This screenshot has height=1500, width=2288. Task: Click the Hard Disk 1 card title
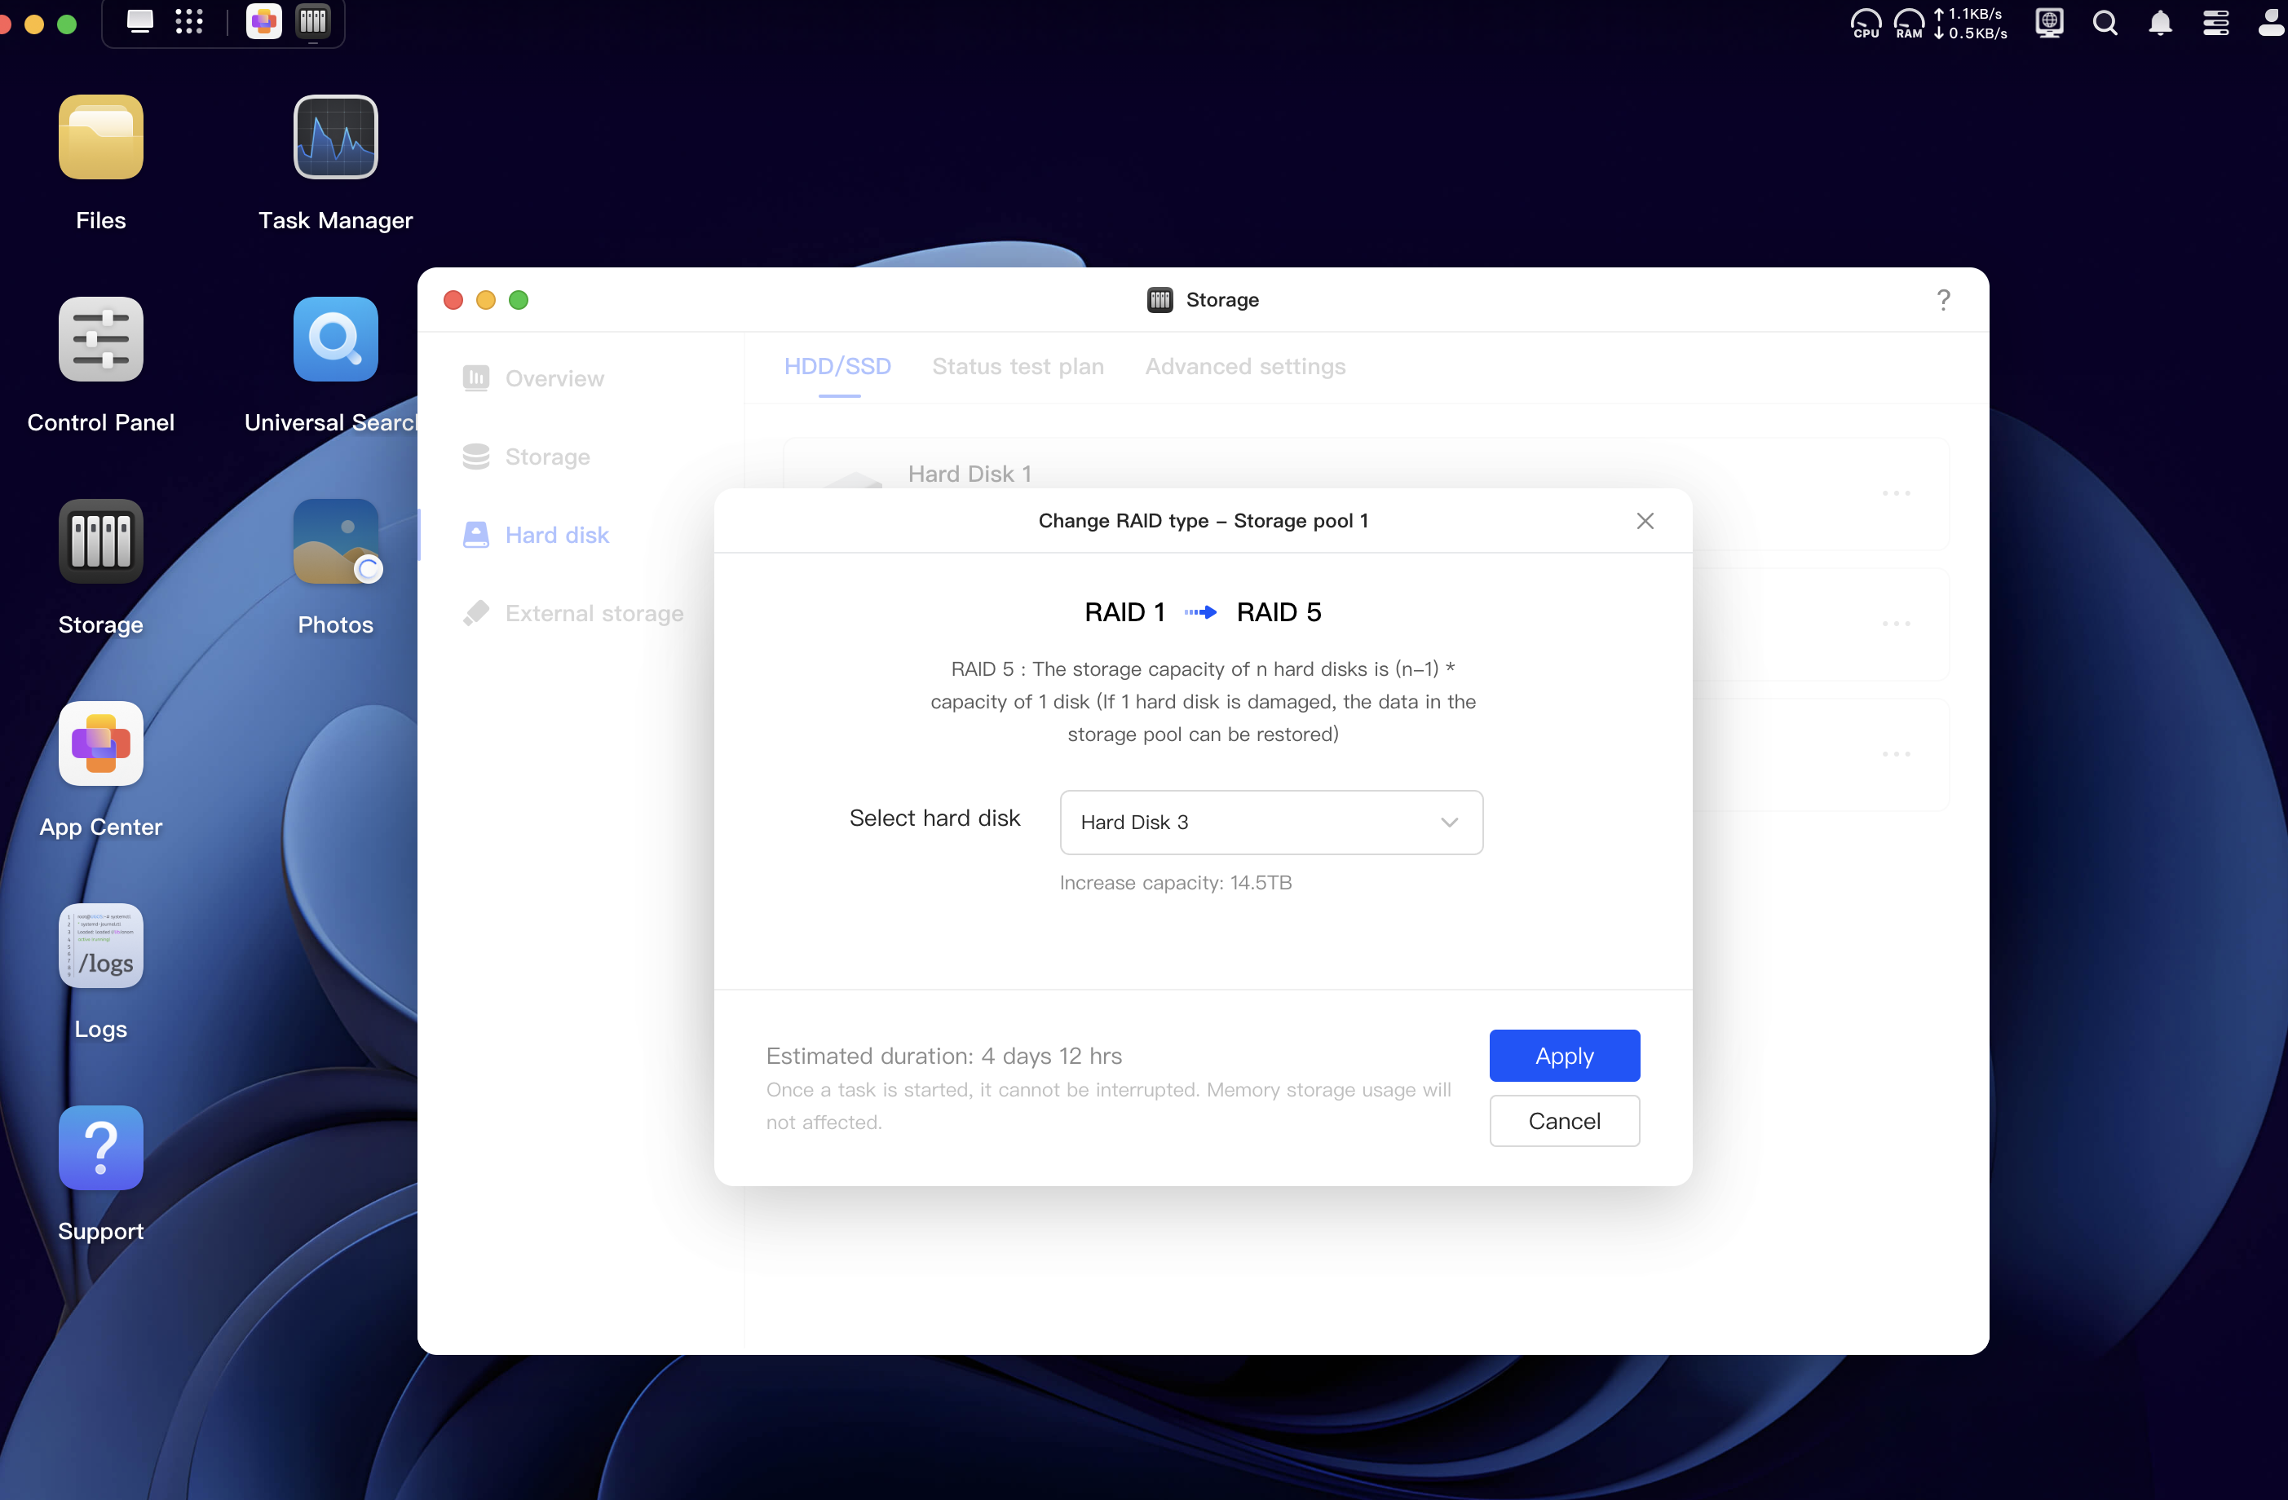tap(969, 474)
